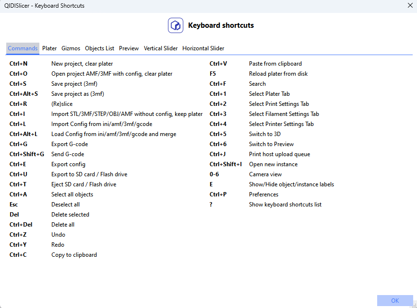Image resolution: width=417 pixels, height=308 pixels.
Task: Switch to the Commands tab
Action: click(x=23, y=48)
